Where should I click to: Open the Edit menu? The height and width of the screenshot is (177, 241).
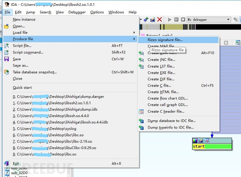18,12
